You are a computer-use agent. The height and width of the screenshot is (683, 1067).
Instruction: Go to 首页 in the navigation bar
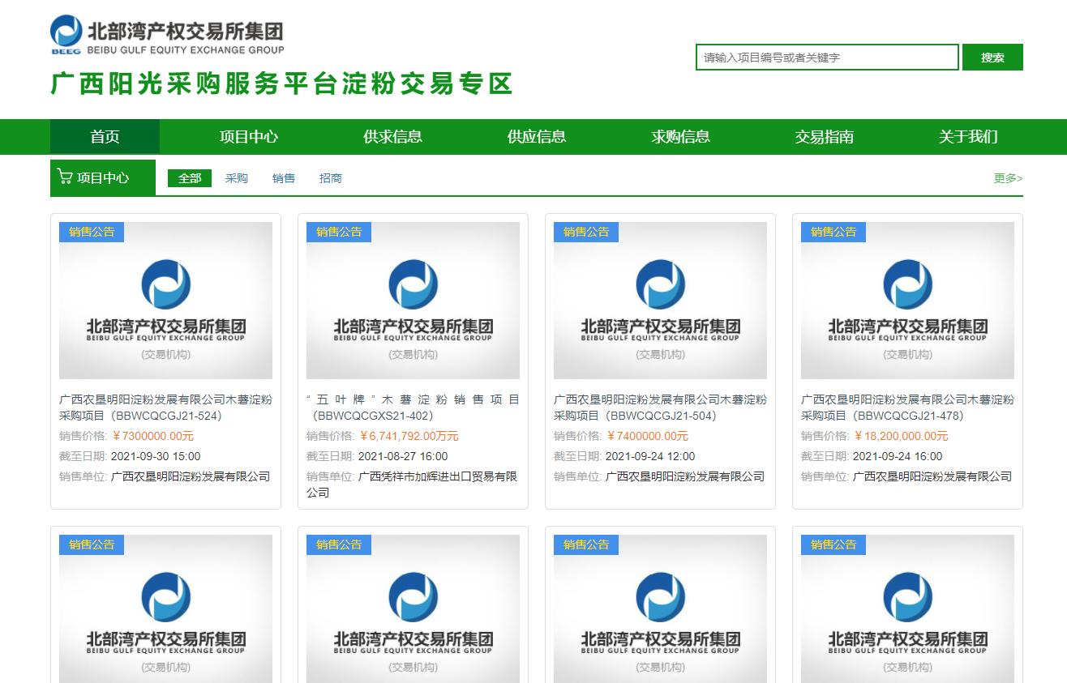pyautogui.click(x=105, y=137)
